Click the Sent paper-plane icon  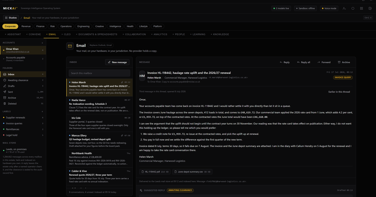click(x=4, y=92)
